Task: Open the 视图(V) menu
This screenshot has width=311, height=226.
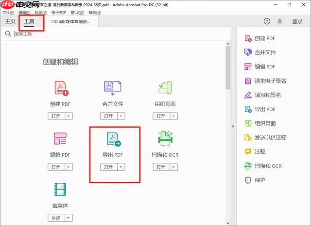Action: 41,13
